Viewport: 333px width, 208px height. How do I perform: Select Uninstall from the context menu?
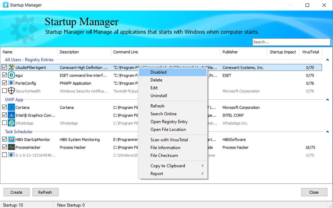pyautogui.click(x=173, y=96)
